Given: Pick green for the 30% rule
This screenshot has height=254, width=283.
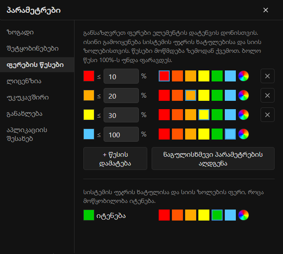Looking at the screenshot, I should coord(217,115).
